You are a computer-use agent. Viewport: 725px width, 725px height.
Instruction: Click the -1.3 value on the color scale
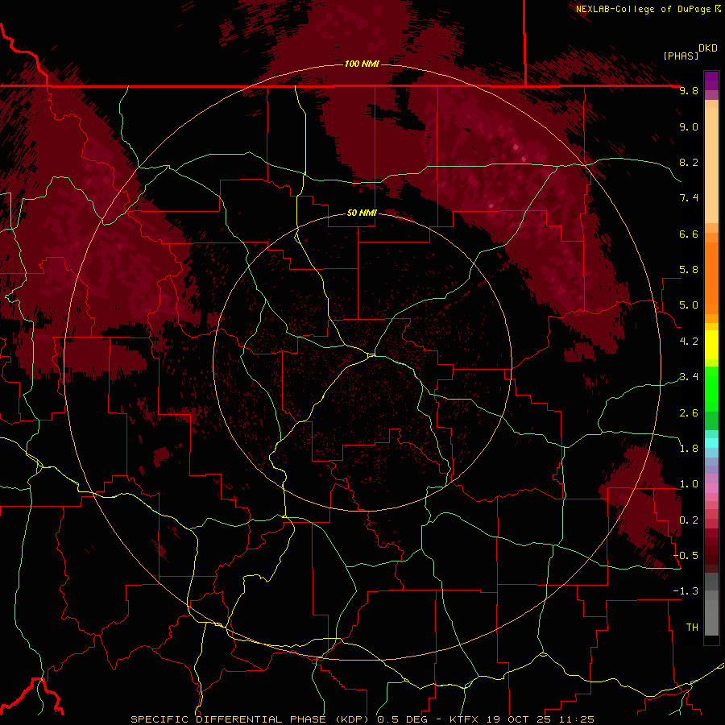(686, 591)
